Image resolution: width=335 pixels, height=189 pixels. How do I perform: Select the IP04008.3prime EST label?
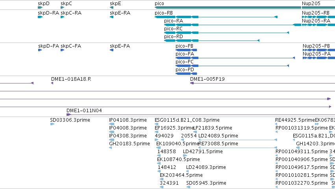coord(128,128)
